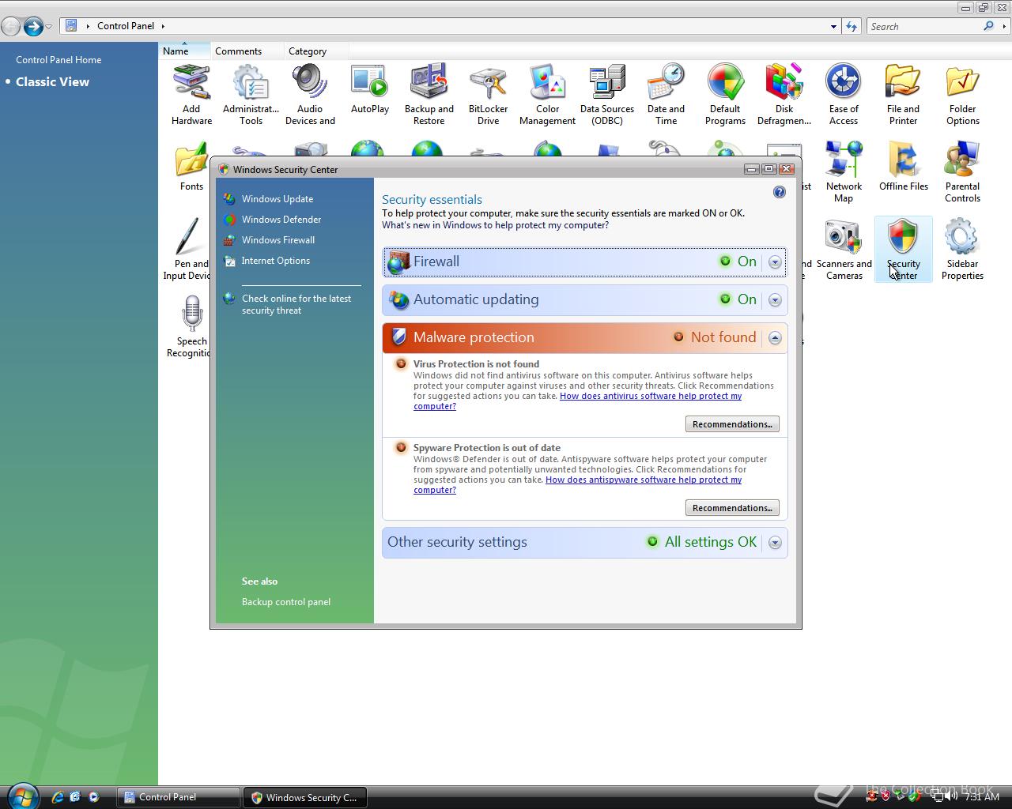Viewport: 1012px width, 809px height.
Task: Click What's new in Windows link
Action: [495, 225]
